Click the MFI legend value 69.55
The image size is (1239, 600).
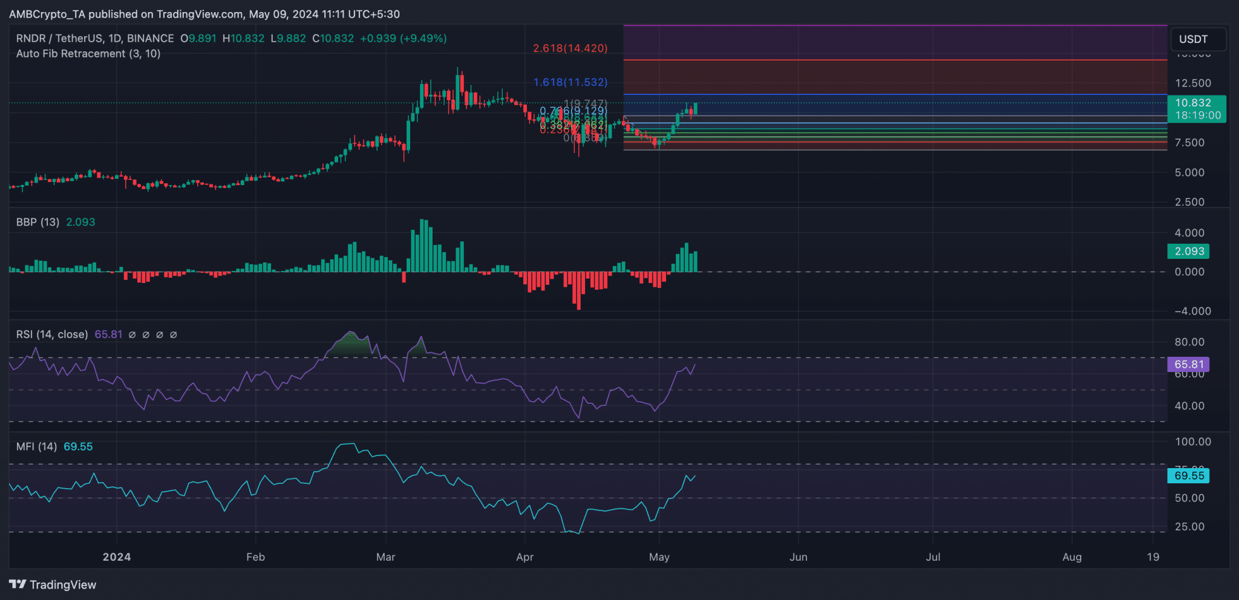(78, 446)
